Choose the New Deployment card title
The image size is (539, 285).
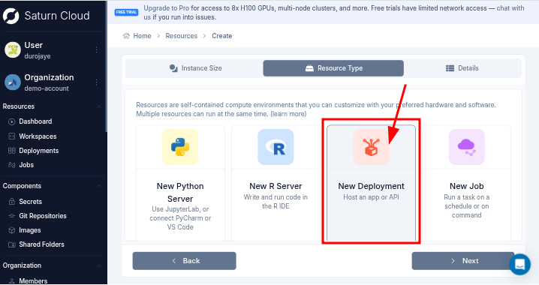372,186
